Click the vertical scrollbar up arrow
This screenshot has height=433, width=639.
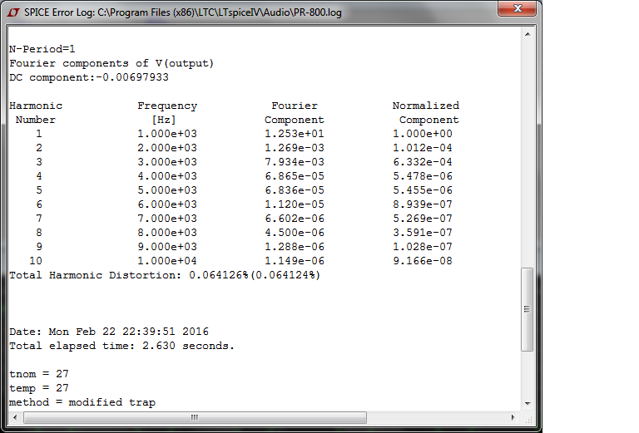[528, 34]
